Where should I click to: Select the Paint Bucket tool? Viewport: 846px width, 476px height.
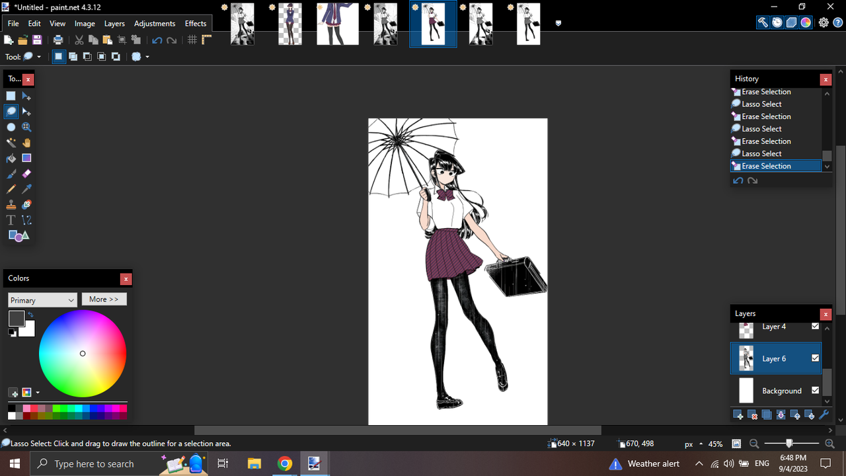click(11, 157)
